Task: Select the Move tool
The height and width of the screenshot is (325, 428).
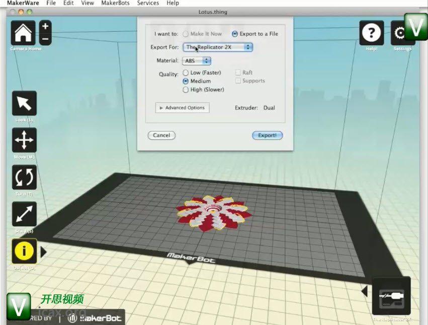Action: 24,140
